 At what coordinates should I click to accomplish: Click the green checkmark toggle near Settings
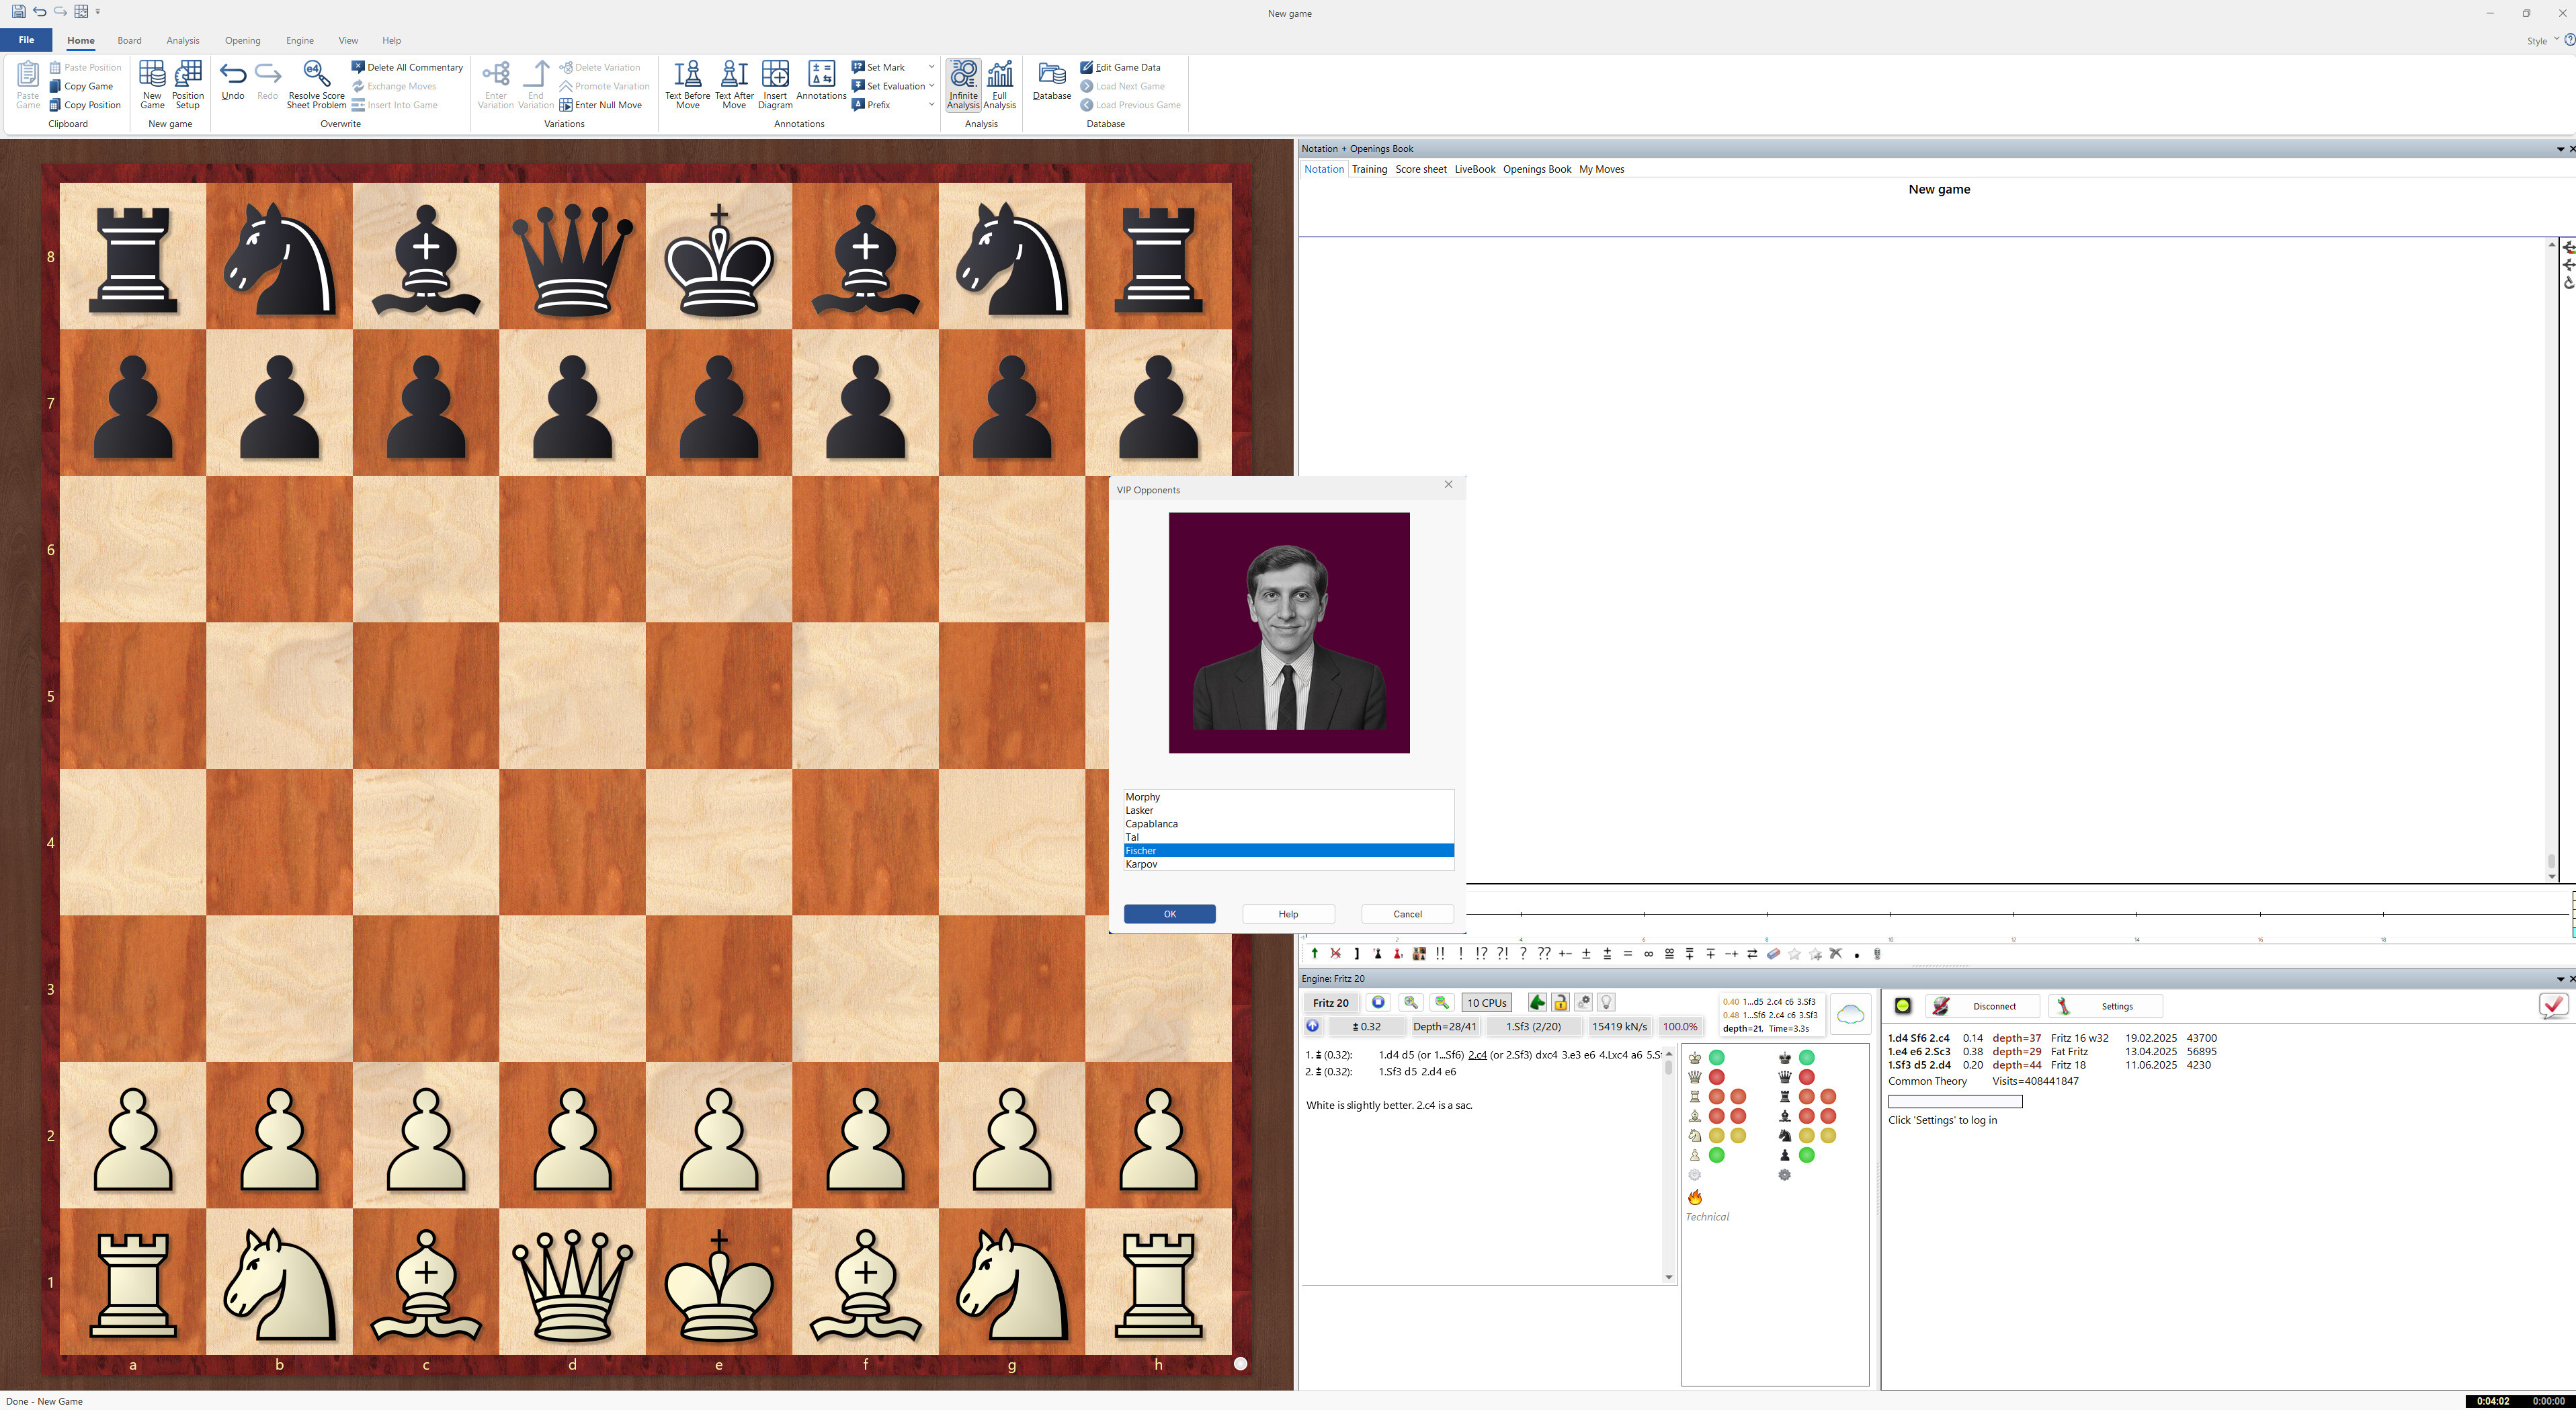pos(2553,1006)
